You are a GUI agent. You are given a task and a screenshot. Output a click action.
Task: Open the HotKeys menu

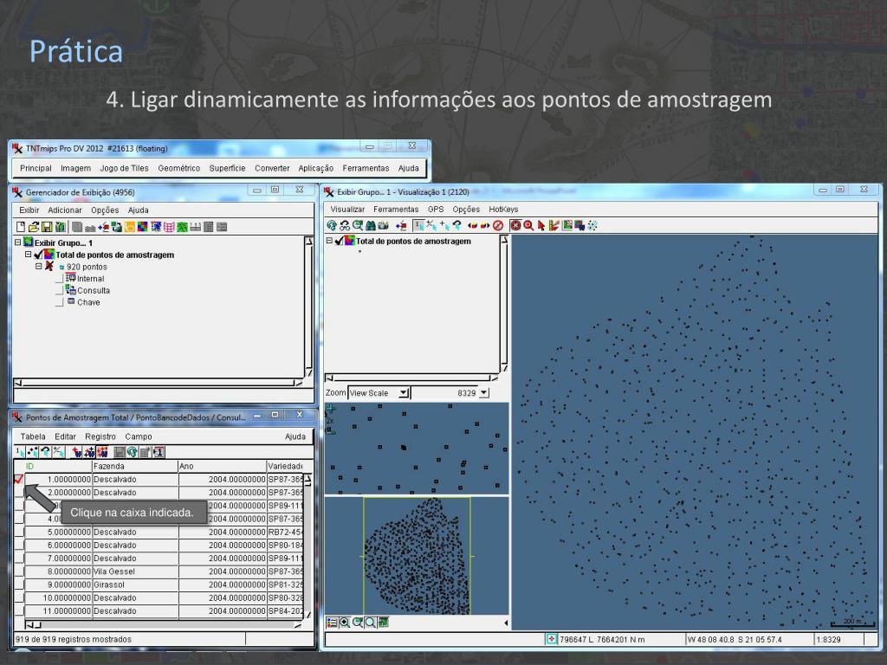point(503,210)
